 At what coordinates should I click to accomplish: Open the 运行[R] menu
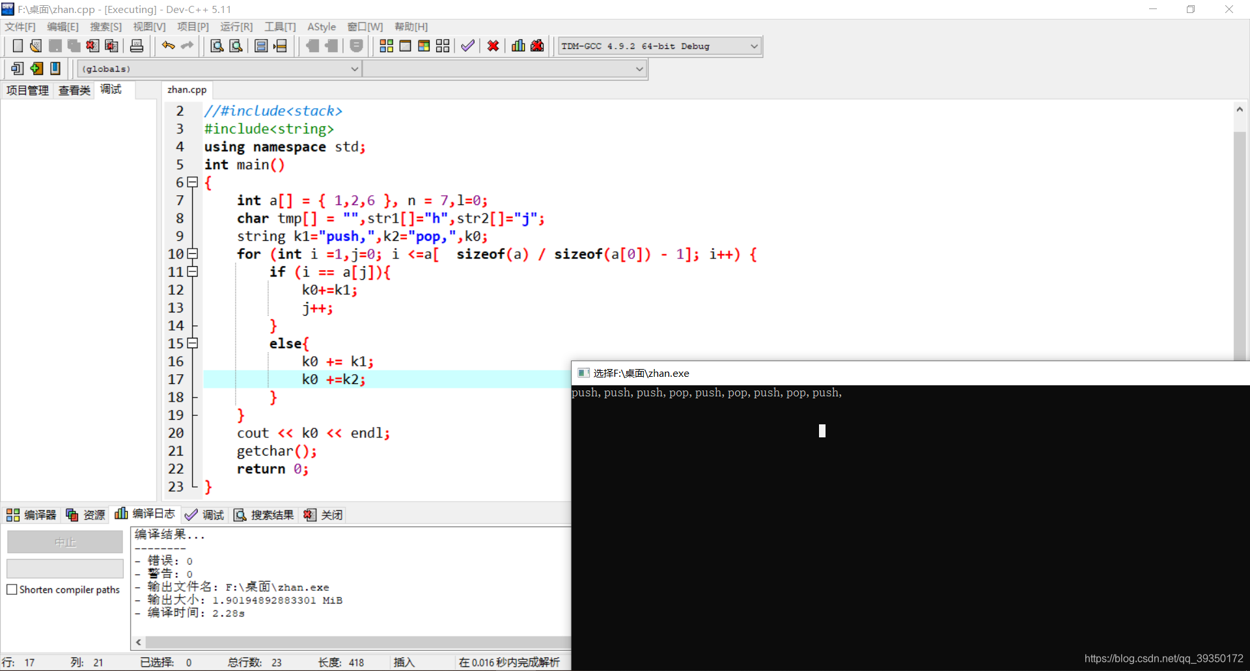pyautogui.click(x=236, y=27)
